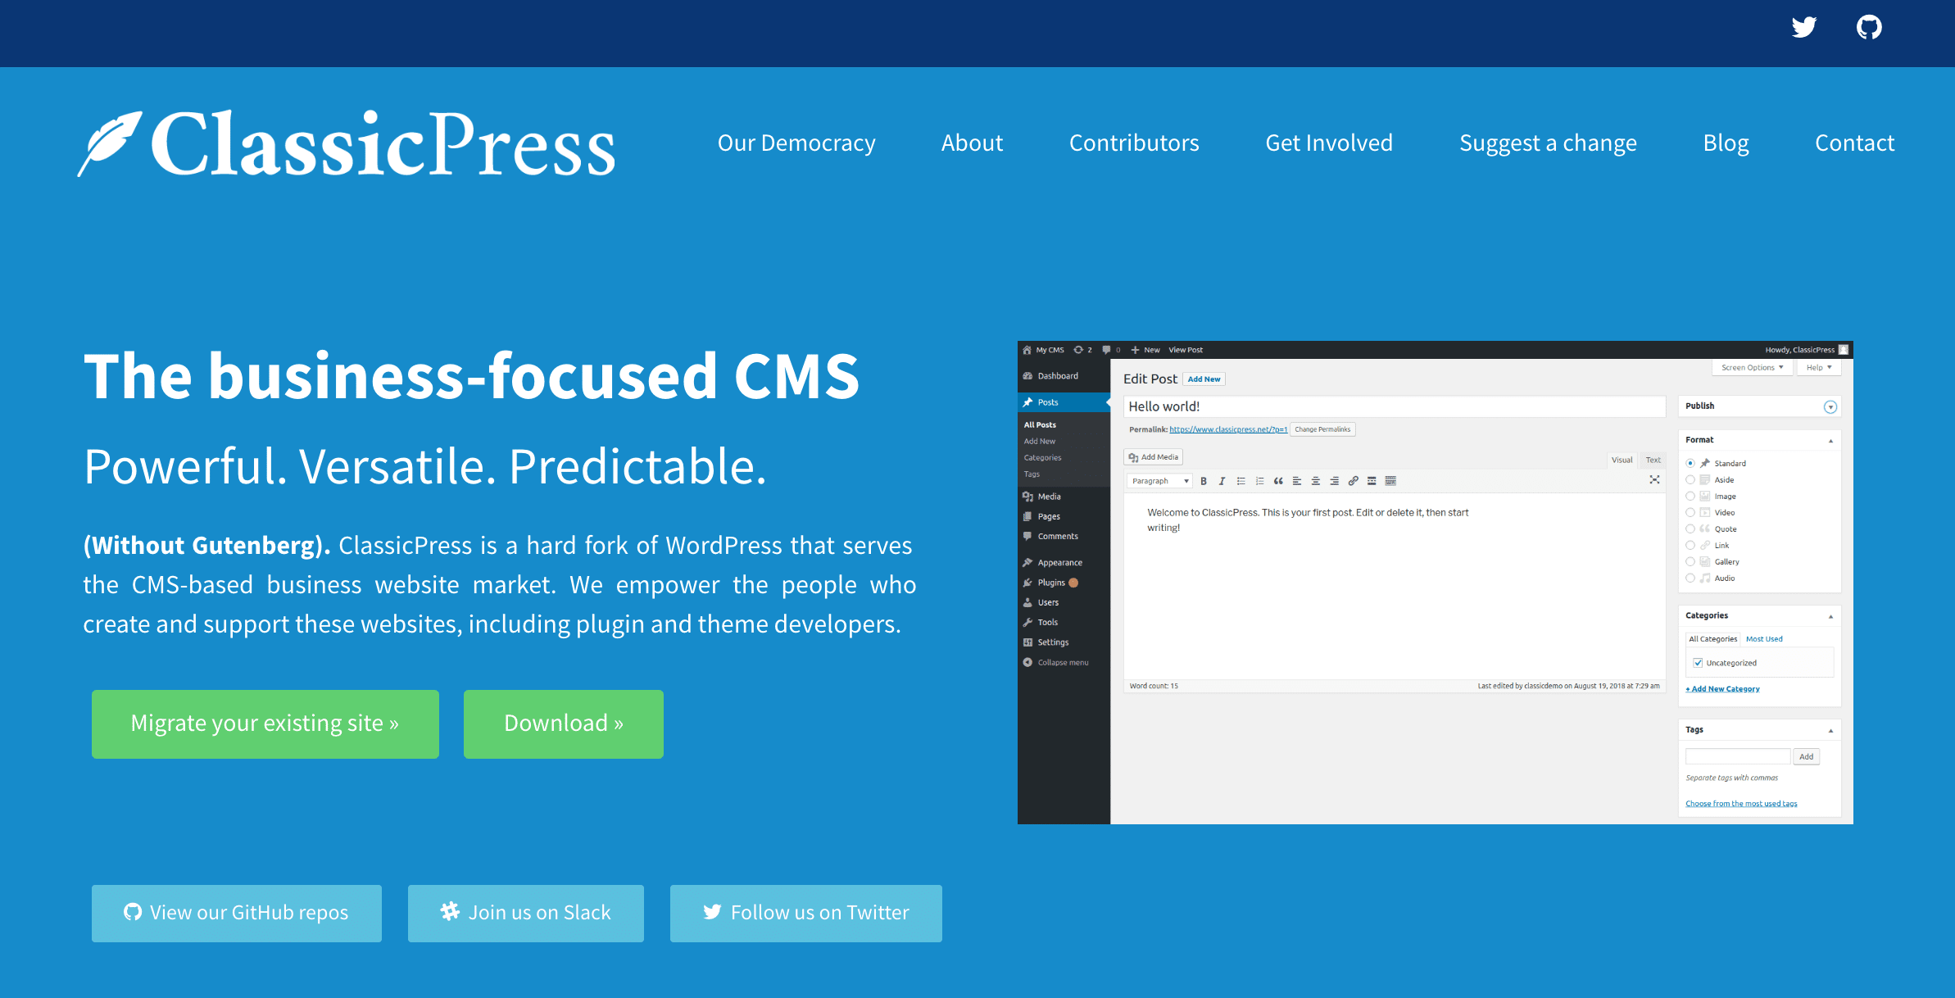This screenshot has width=1955, height=998.
Task: Click the Choose from the most used tags link
Action: tap(1740, 803)
